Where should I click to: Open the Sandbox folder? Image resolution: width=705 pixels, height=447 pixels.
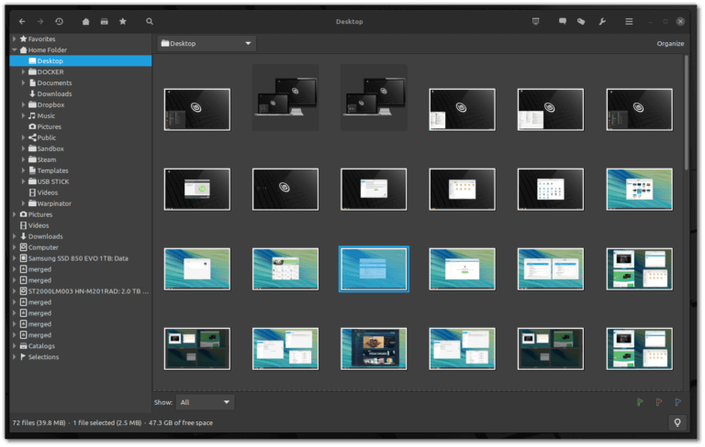[x=50, y=148]
